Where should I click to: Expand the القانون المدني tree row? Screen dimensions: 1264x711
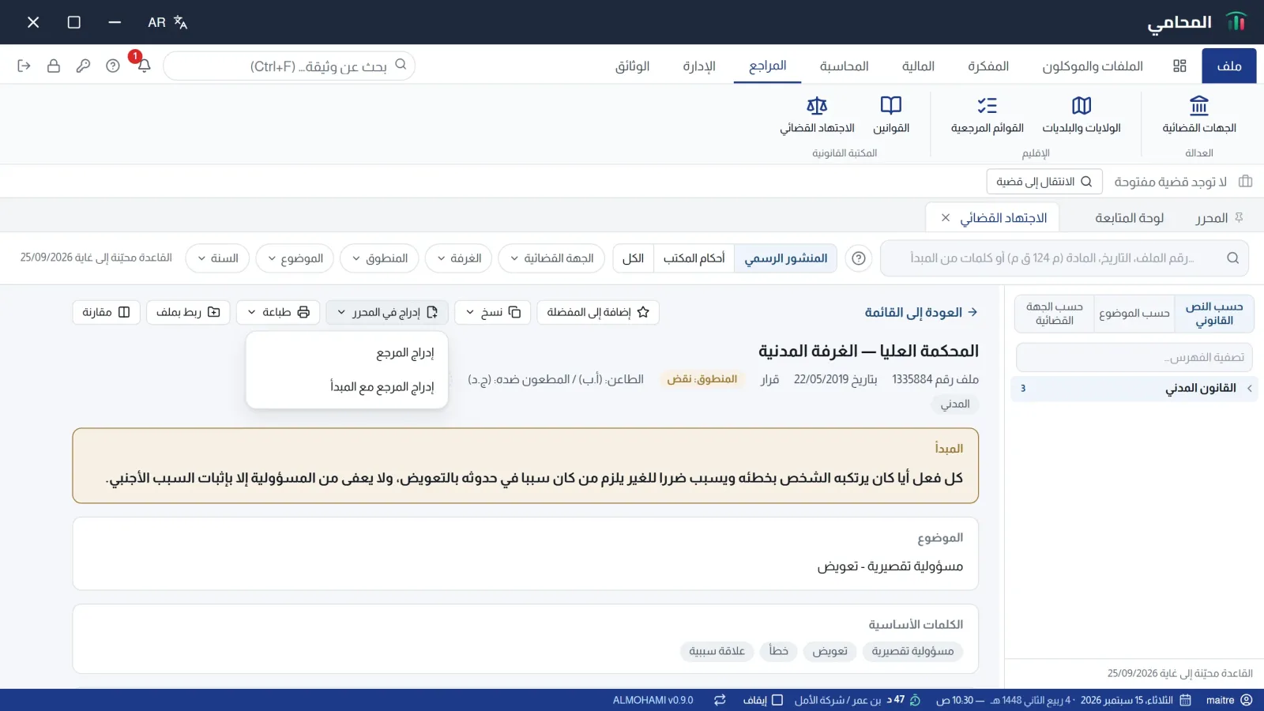(x=1133, y=388)
